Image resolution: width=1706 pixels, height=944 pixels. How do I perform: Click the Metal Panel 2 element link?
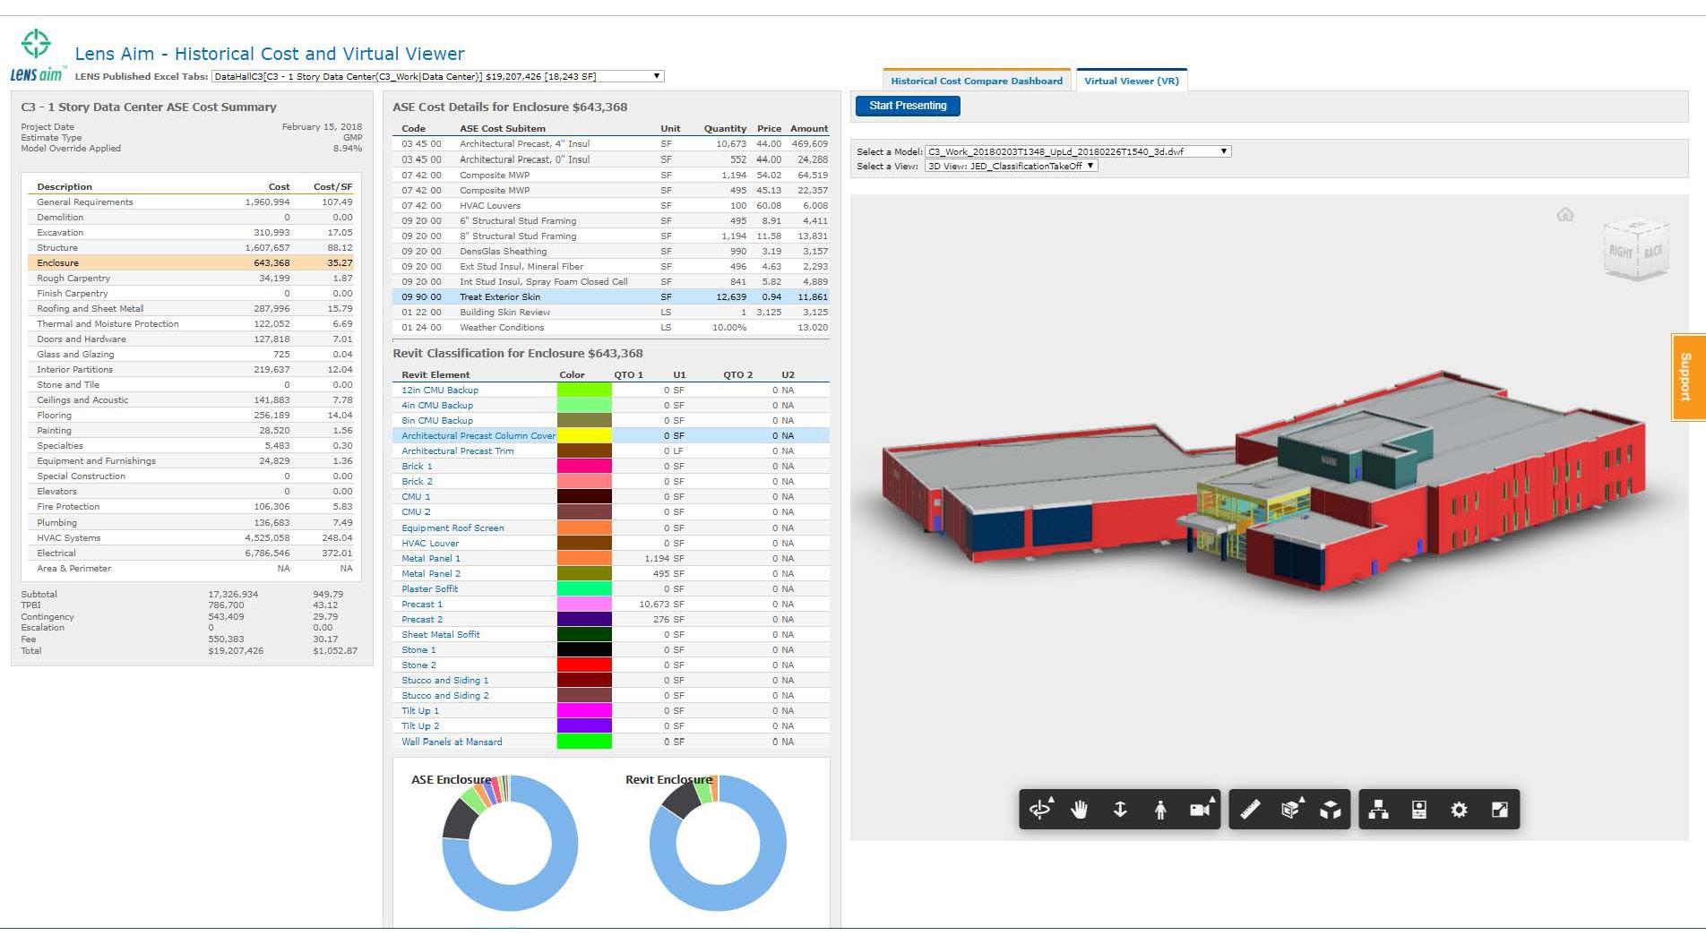tap(431, 574)
